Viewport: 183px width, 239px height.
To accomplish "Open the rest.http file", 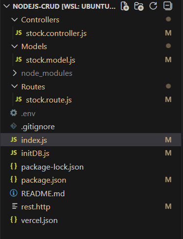I will [36, 207].
